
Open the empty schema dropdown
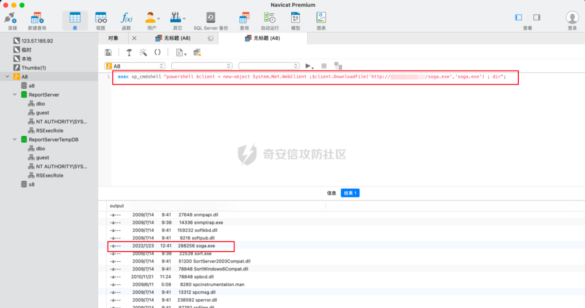tap(269, 66)
